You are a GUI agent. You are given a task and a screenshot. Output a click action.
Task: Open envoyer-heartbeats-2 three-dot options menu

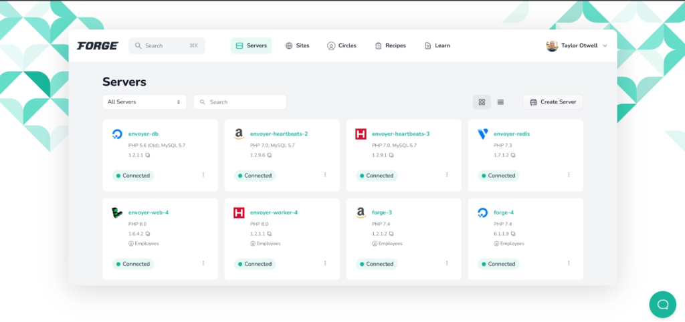(x=325, y=175)
